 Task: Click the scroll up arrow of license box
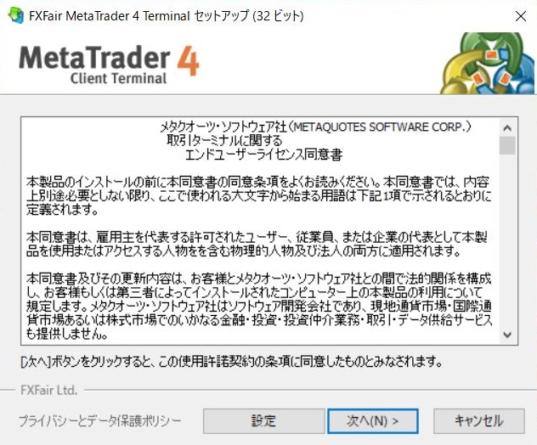[507, 127]
